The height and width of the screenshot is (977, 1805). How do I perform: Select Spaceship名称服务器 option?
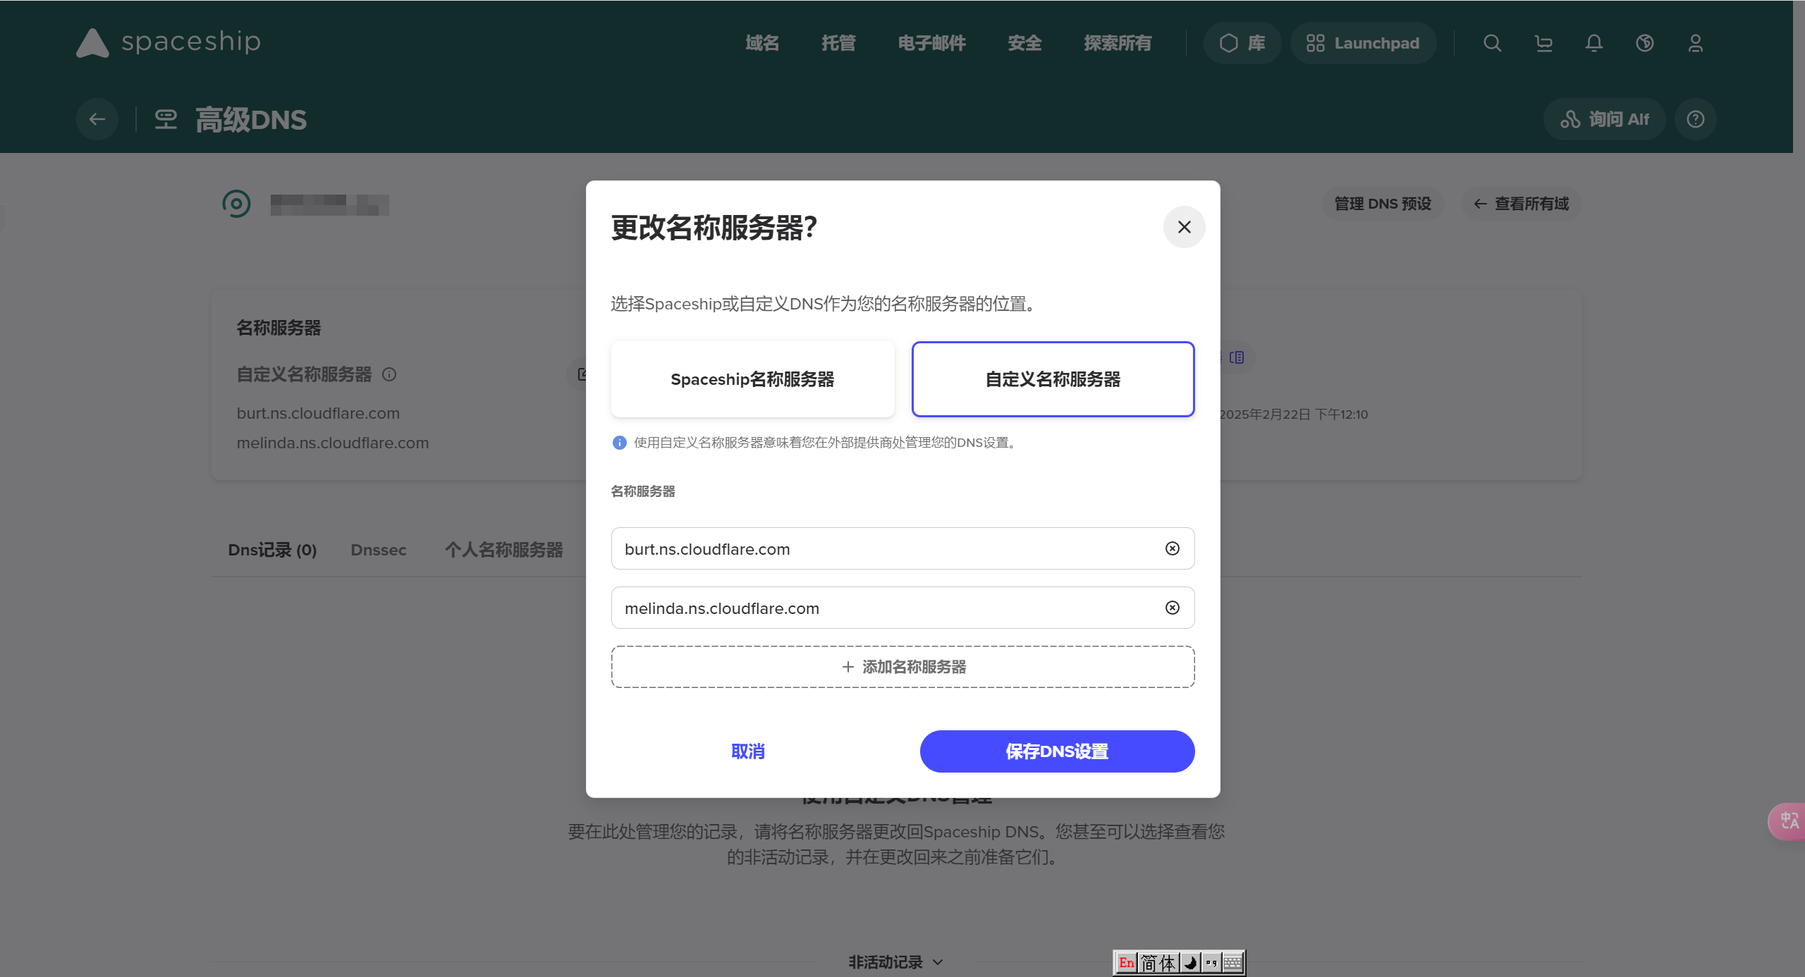pyautogui.click(x=752, y=379)
